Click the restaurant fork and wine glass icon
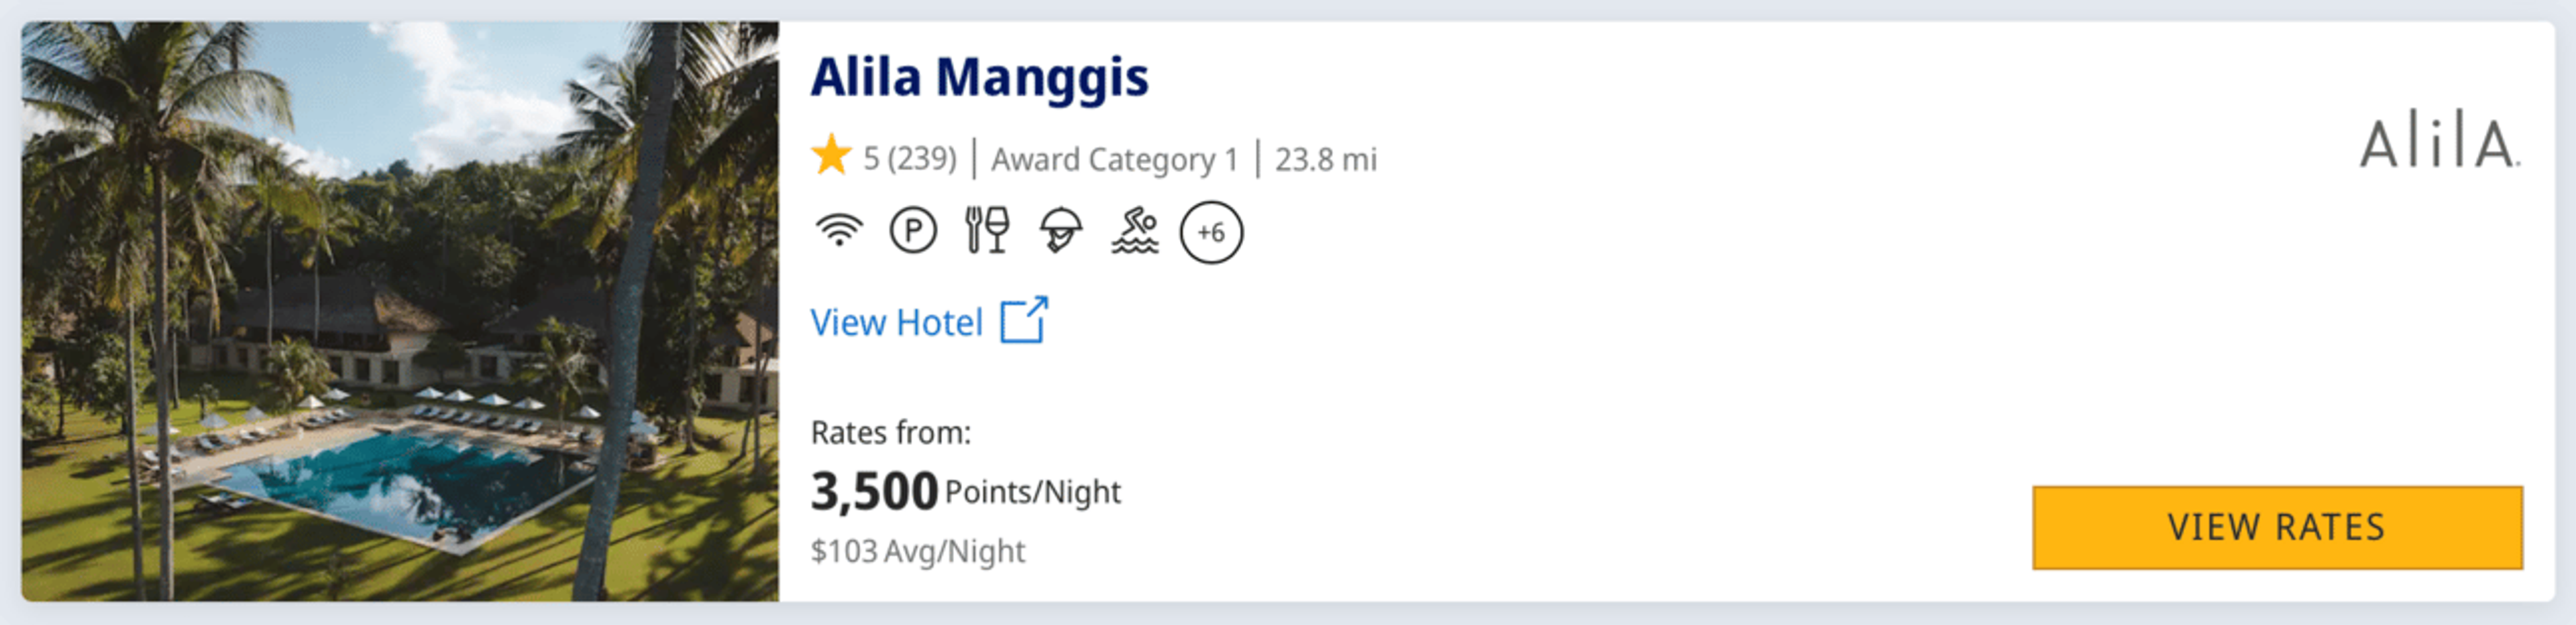This screenshot has width=2576, height=625. [987, 230]
